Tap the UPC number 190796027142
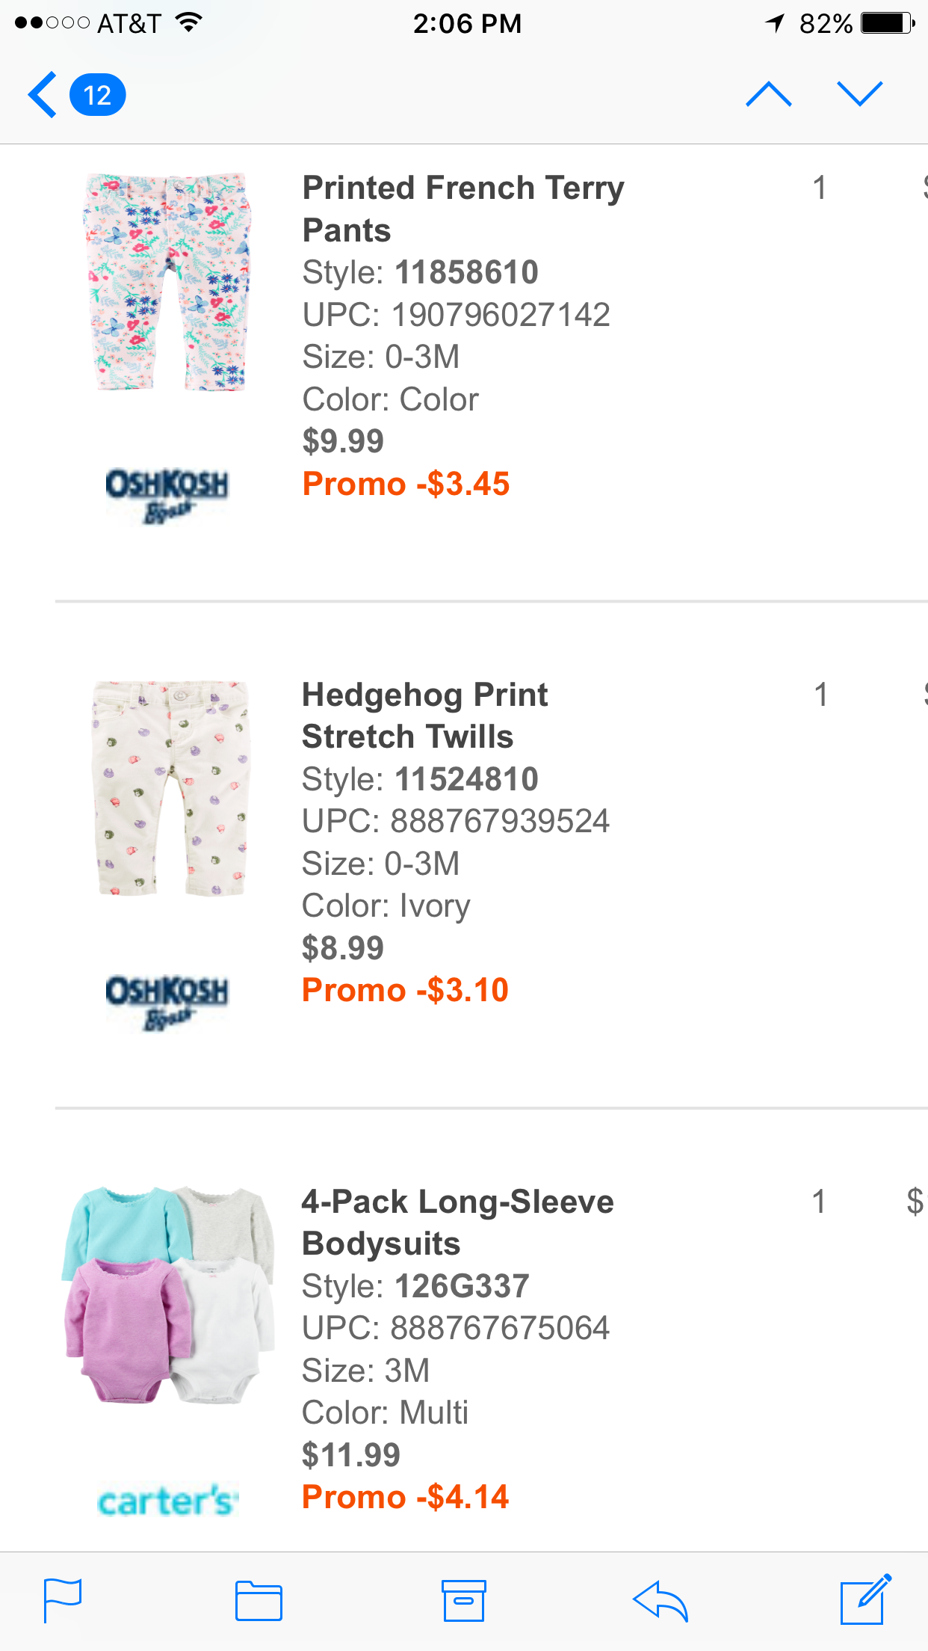This screenshot has width=928, height=1651. (501, 315)
